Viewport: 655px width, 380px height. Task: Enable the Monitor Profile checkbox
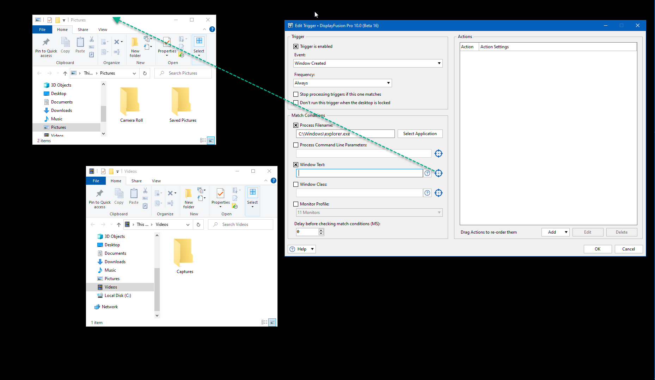[x=296, y=204]
